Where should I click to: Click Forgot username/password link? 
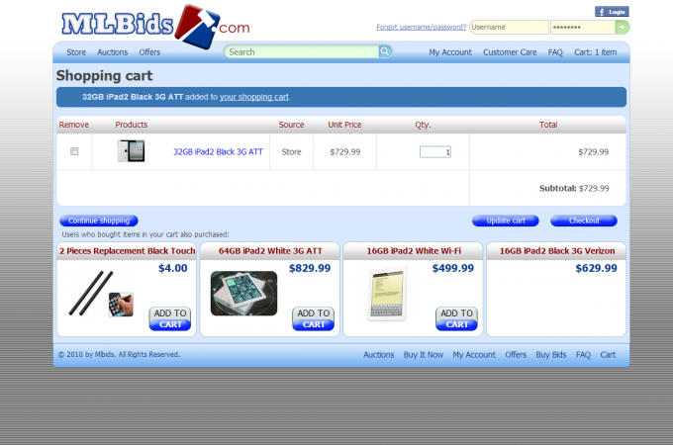pos(421,27)
